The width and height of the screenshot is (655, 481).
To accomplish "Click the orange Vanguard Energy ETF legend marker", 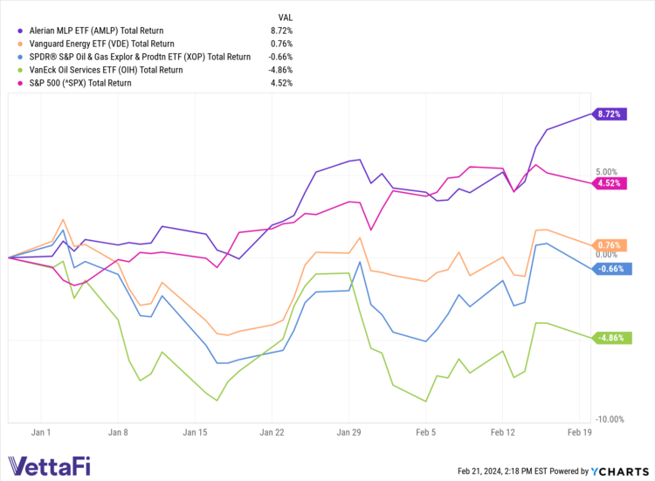I will (x=21, y=44).
